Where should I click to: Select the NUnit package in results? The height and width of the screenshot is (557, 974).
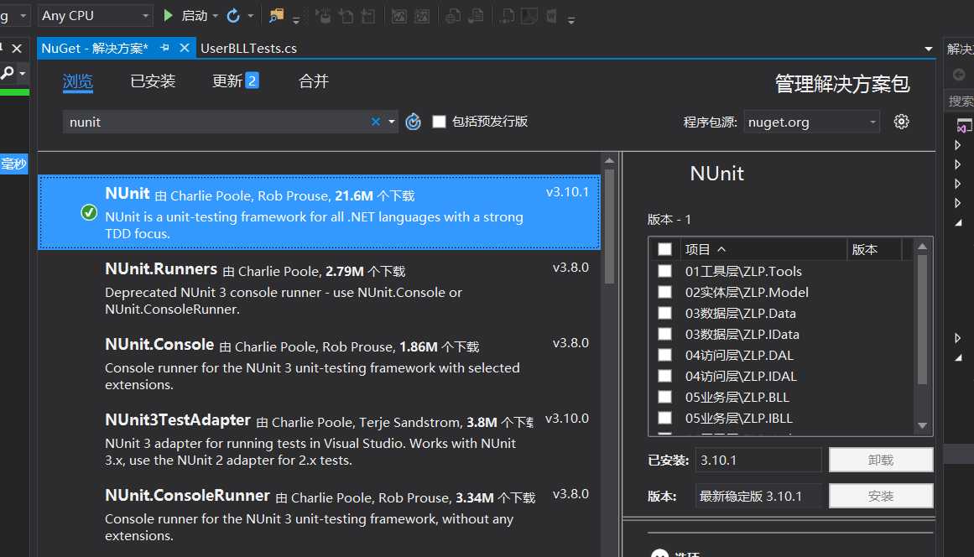320,212
